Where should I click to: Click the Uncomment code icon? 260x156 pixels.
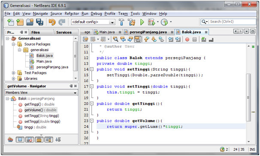pyautogui.click(x=211, y=40)
